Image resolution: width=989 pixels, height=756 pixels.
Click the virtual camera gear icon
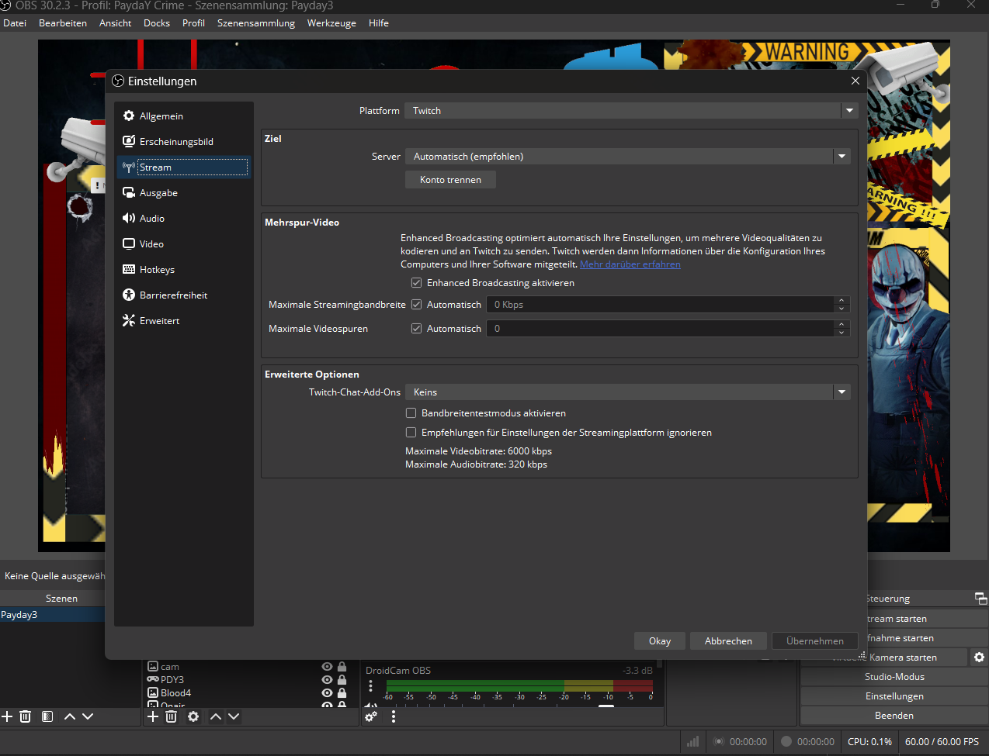(979, 658)
